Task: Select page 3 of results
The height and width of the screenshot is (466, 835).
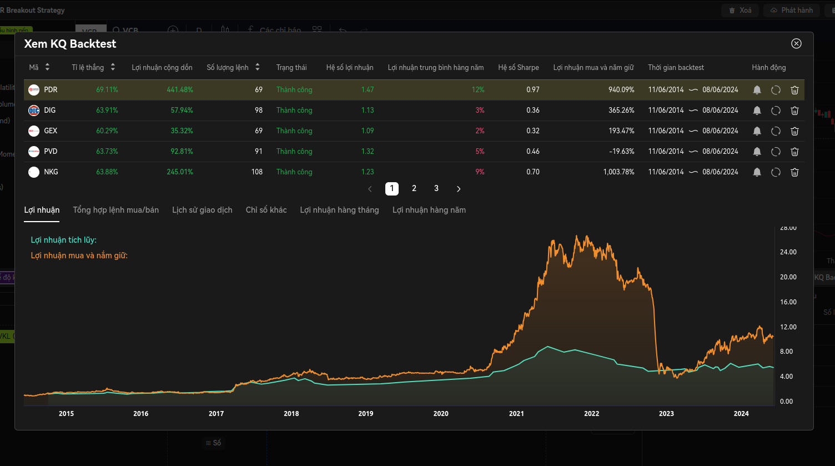Action: (436, 189)
